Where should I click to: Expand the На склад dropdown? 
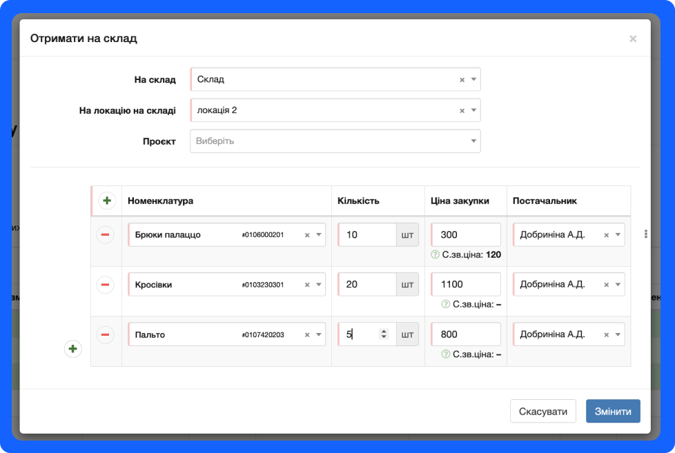tap(473, 79)
